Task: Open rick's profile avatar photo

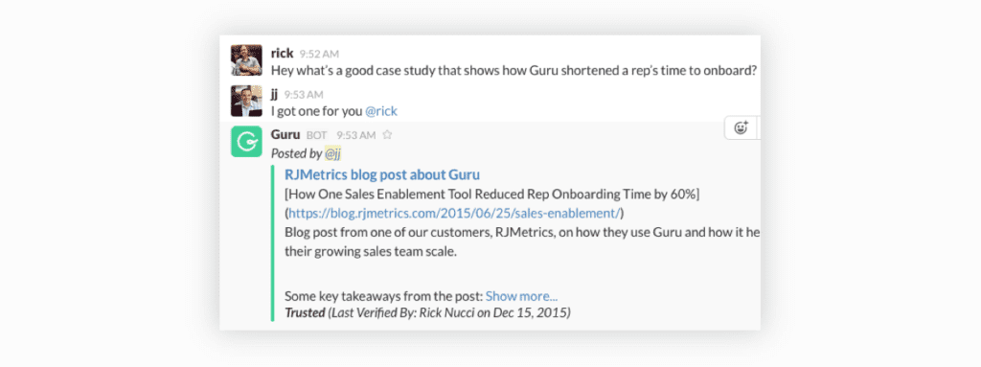Action: (x=246, y=60)
